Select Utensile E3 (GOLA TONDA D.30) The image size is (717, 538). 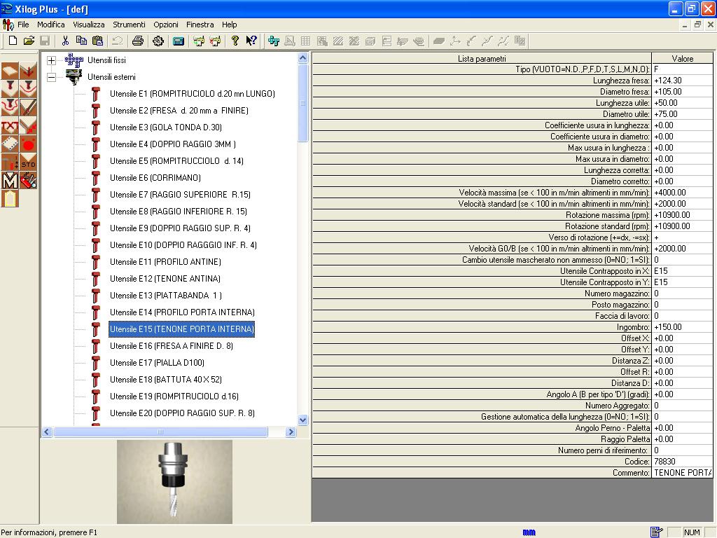(x=165, y=127)
